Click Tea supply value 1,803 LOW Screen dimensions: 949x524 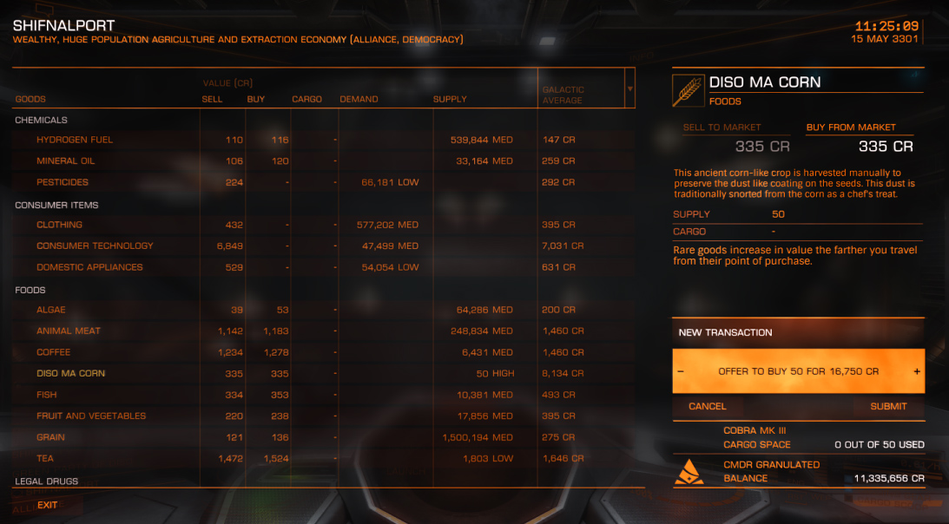[488, 459]
